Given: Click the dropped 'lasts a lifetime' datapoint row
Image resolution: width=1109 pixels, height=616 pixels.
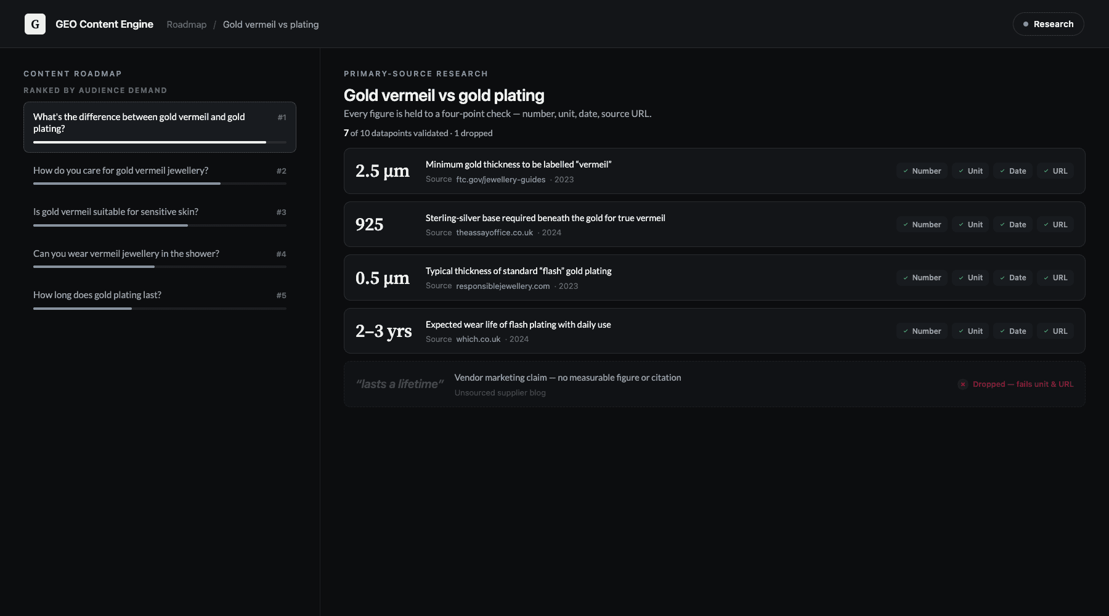Looking at the screenshot, I should point(714,384).
